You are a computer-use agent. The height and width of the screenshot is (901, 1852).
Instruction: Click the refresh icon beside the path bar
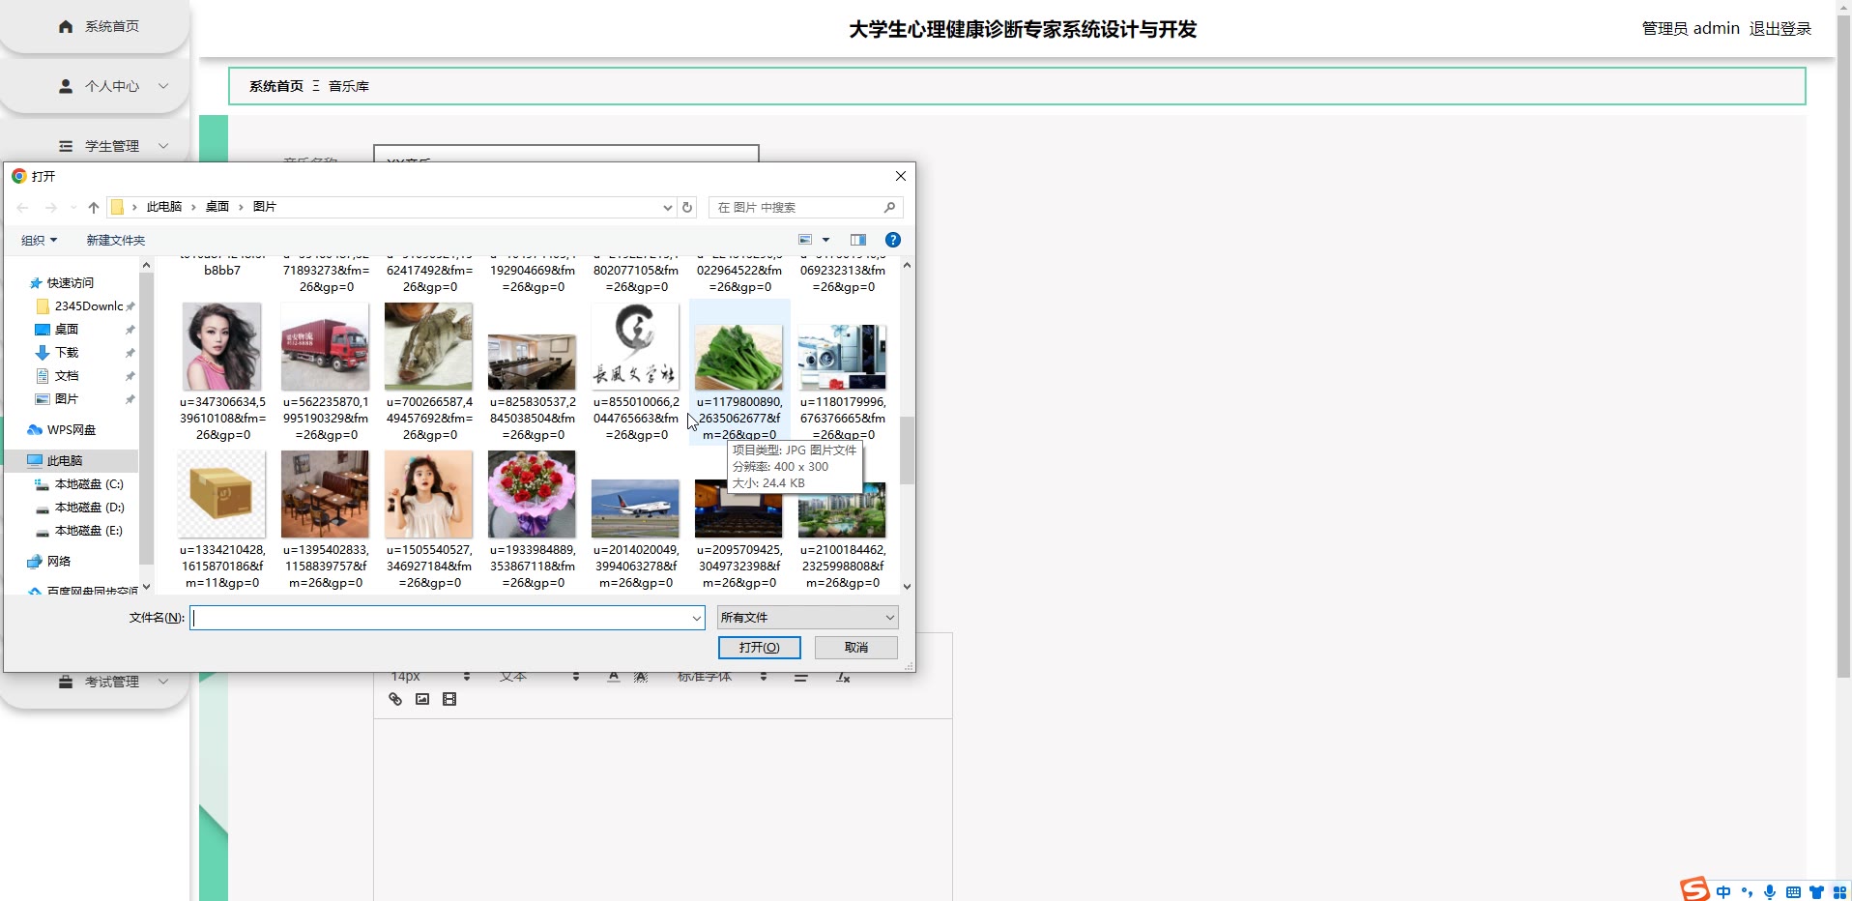click(x=687, y=207)
